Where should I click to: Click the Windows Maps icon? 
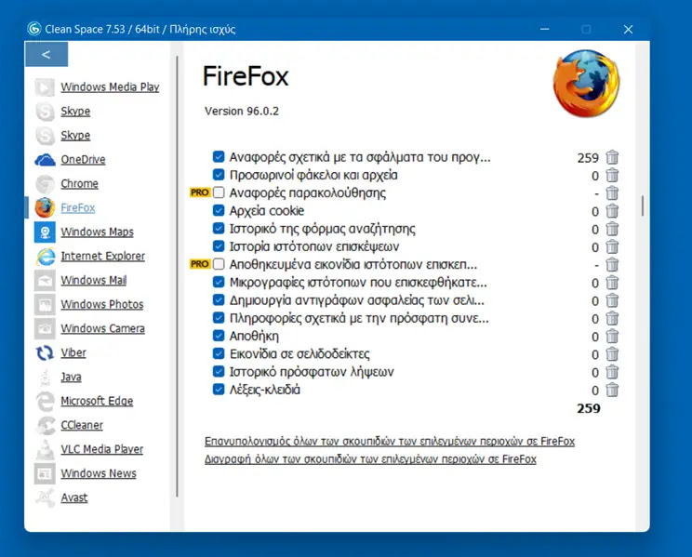[x=45, y=232]
